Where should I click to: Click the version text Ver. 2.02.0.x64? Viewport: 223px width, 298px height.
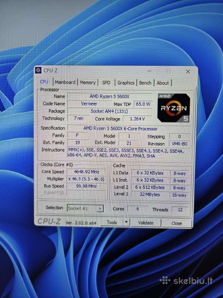pyautogui.click(x=81, y=223)
